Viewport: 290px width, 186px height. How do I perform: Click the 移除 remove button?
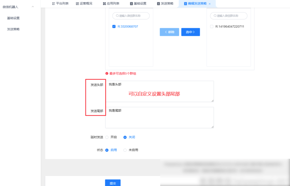tap(169, 32)
